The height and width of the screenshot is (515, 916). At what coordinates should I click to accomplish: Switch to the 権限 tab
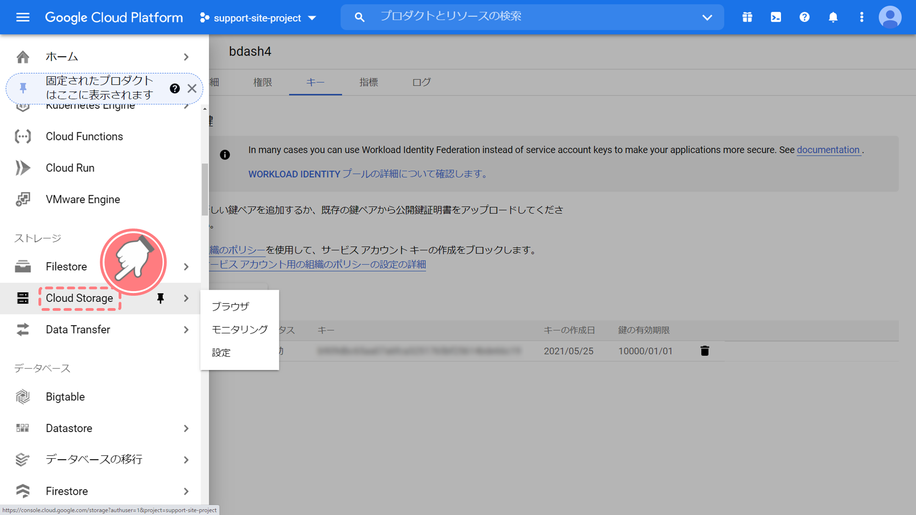(x=262, y=82)
